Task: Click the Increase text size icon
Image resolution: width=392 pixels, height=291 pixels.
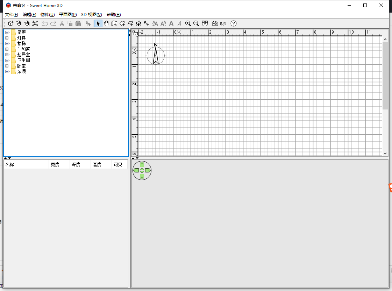Action: (155, 23)
